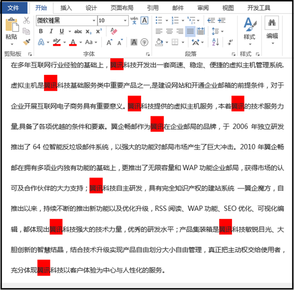
Task: Click the 粘贴 paste button
Action: click(12, 31)
